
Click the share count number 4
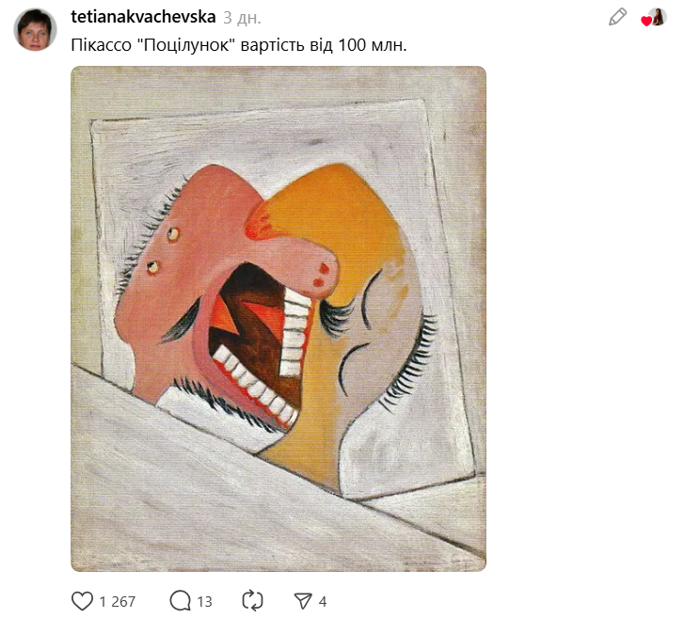323,602
